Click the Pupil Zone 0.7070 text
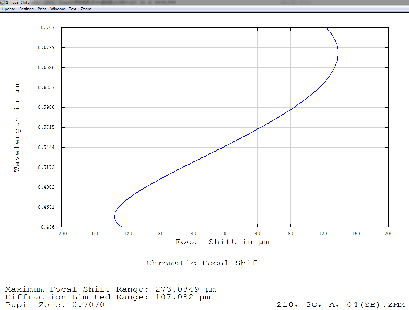409x310 pixels. click(55, 305)
